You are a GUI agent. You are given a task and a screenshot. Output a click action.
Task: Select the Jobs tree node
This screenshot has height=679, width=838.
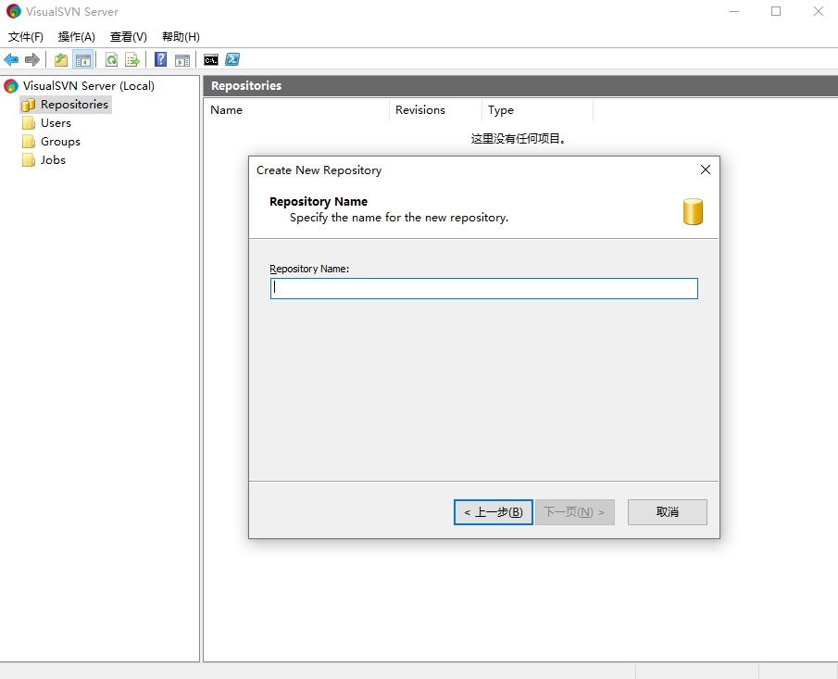[53, 160]
